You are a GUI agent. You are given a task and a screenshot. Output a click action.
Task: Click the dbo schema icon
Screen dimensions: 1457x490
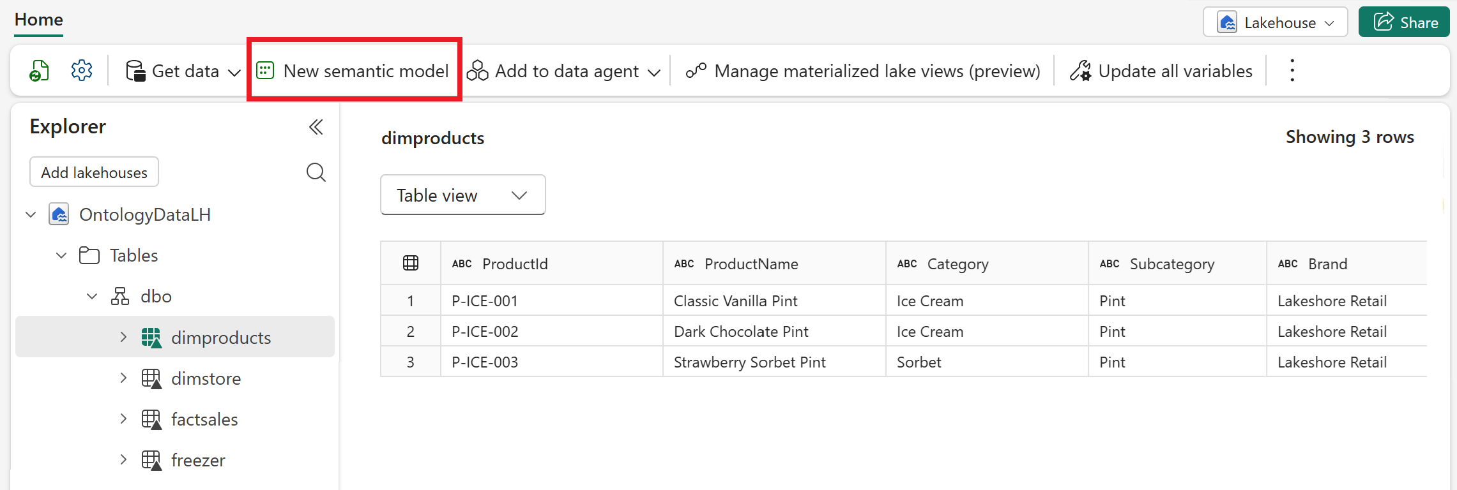pyautogui.click(x=120, y=296)
